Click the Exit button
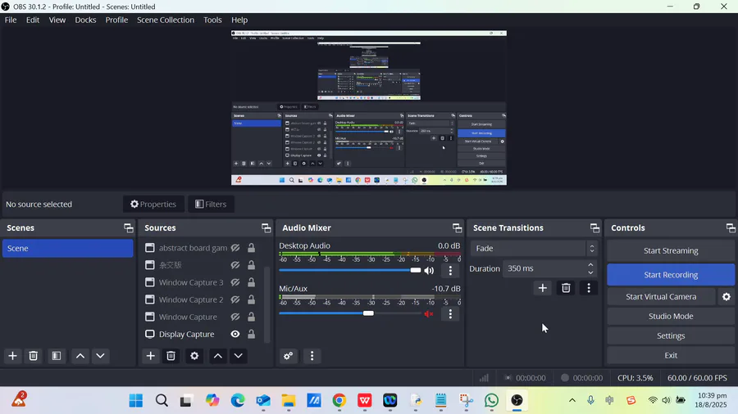Viewport: 738px width, 414px height. point(671,355)
